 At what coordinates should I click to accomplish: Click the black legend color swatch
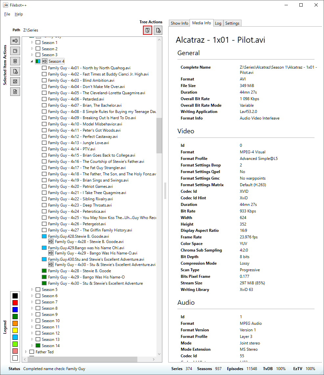[15, 296]
